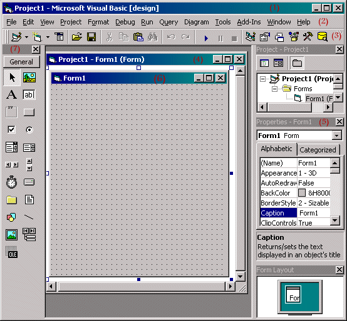This screenshot has width=347, height=321.
Task: Click View Code in Project Explorer
Action: 264,63
